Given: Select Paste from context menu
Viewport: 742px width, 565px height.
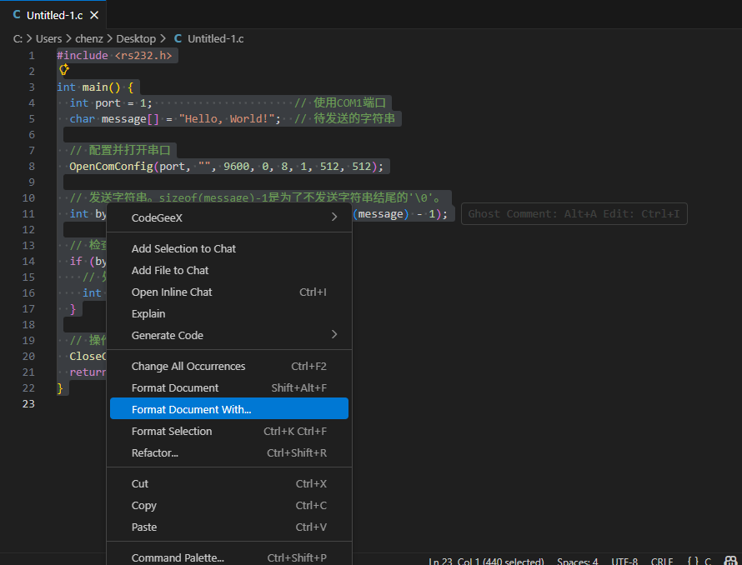Looking at the screenshot, I should 229,527.
